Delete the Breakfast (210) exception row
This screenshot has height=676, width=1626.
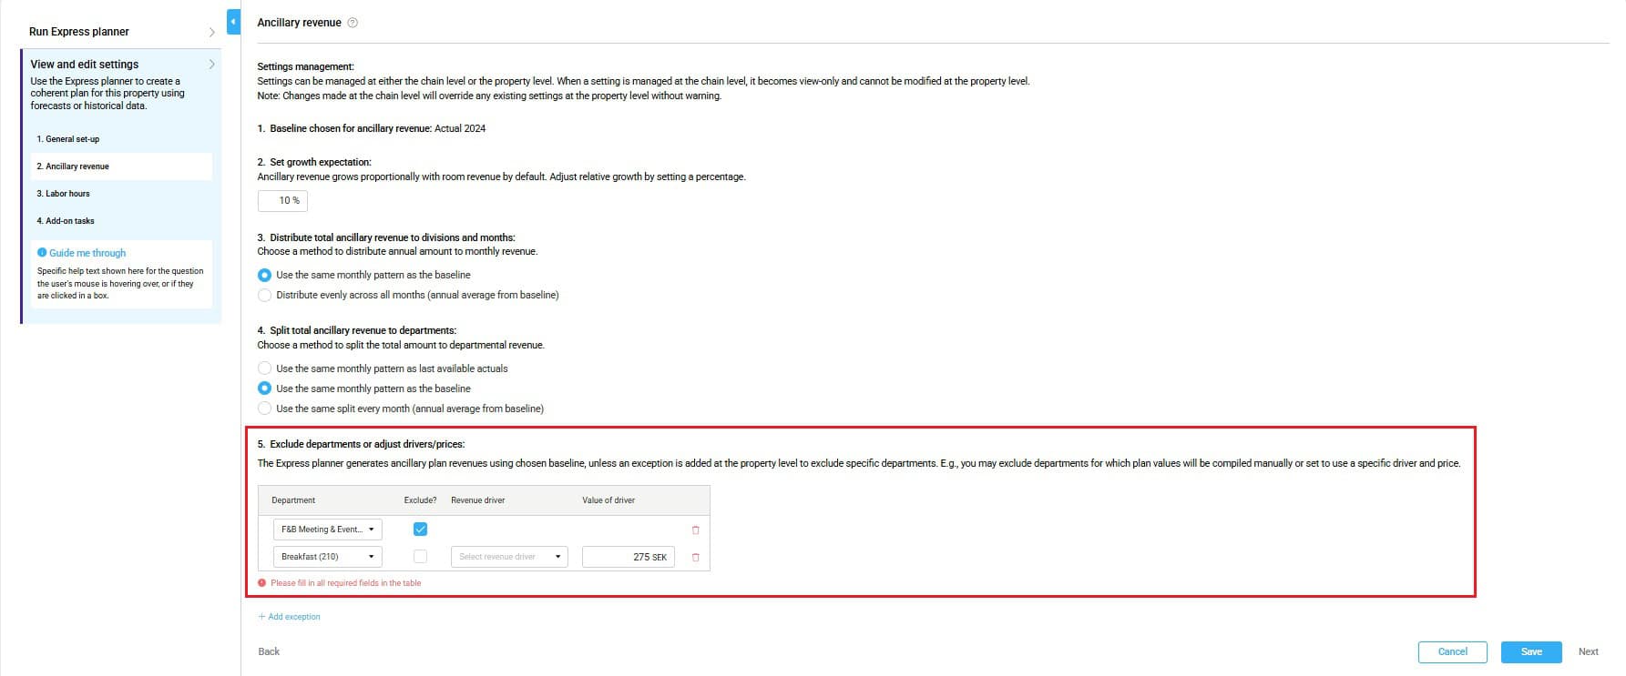point(695,557)
